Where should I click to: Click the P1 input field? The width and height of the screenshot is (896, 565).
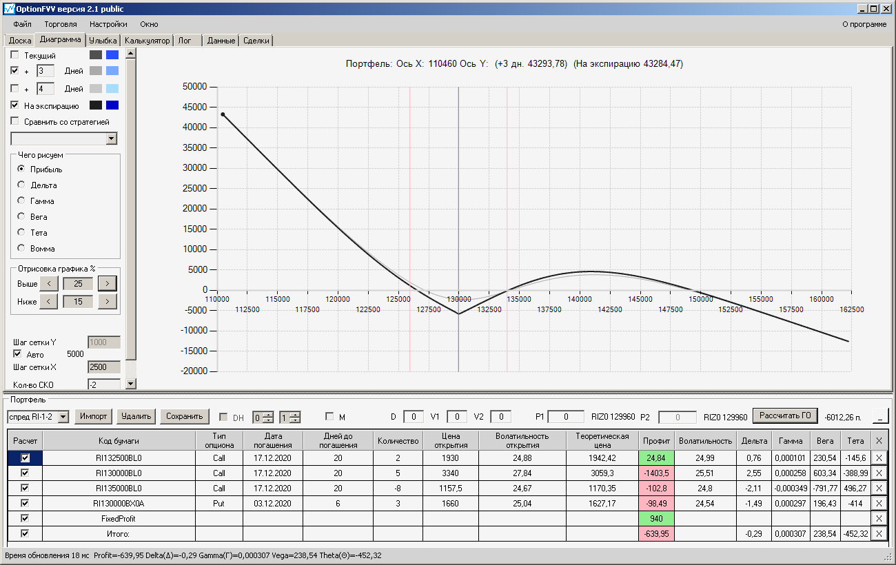(x=567, y=417)
